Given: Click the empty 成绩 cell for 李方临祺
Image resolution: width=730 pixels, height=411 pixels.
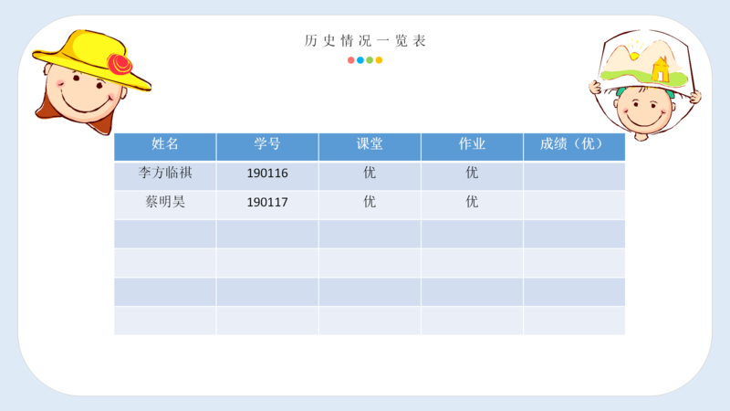Looking at the screenshot, I should (574, 175).
